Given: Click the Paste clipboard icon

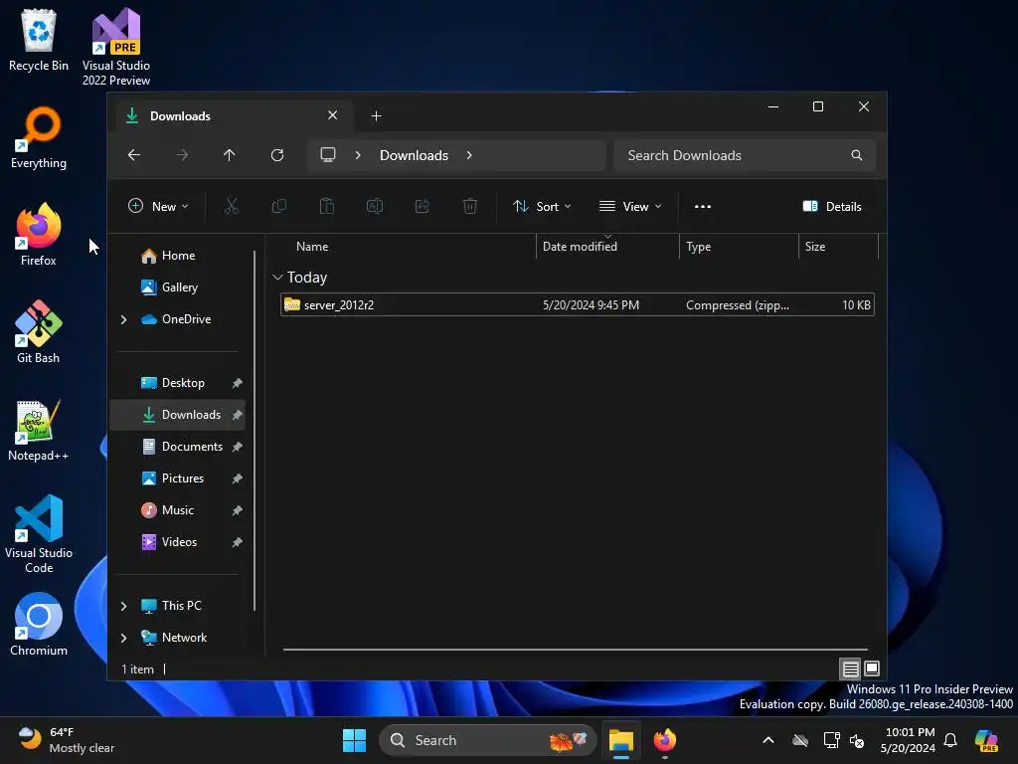Looking at the screenshot, I should (326, 207).
